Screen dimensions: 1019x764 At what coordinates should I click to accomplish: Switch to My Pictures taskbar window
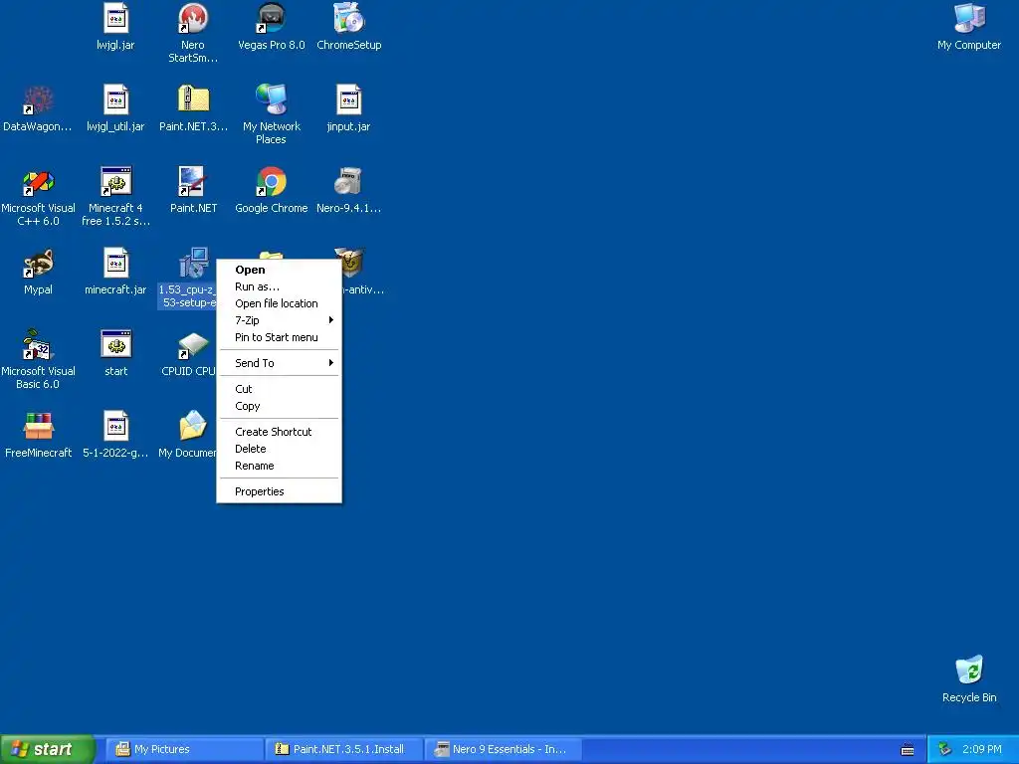click(184, 749)
